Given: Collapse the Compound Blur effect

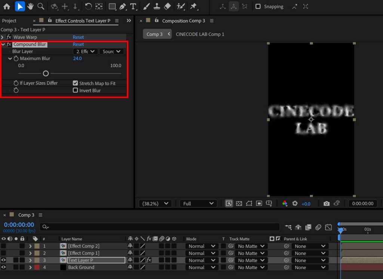Looking at the screenshot, I should point(3,44).
